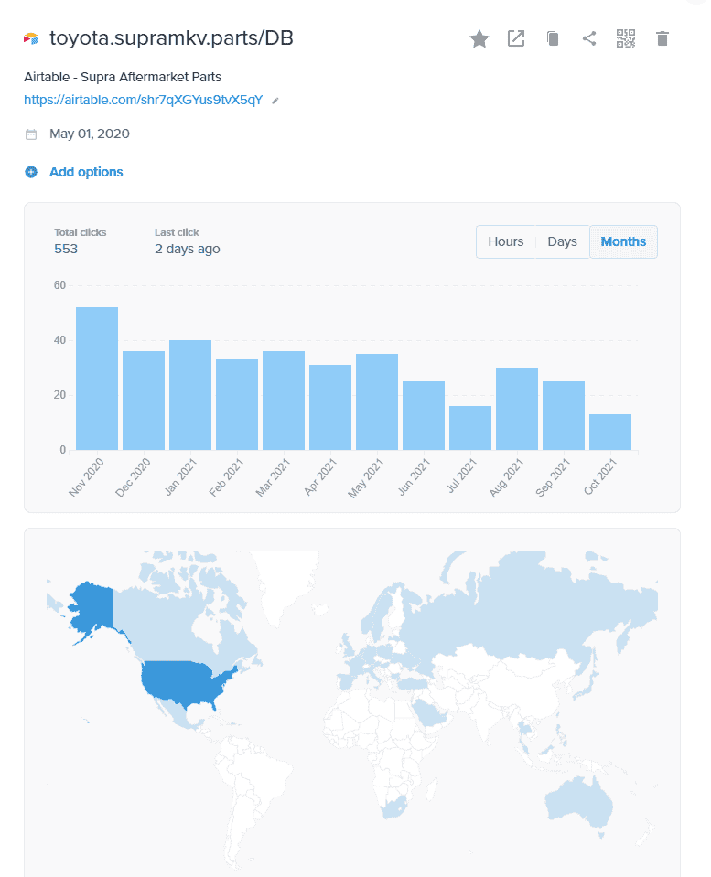
Task: Click the 40 y-axis label
Action: pos(59,340)
